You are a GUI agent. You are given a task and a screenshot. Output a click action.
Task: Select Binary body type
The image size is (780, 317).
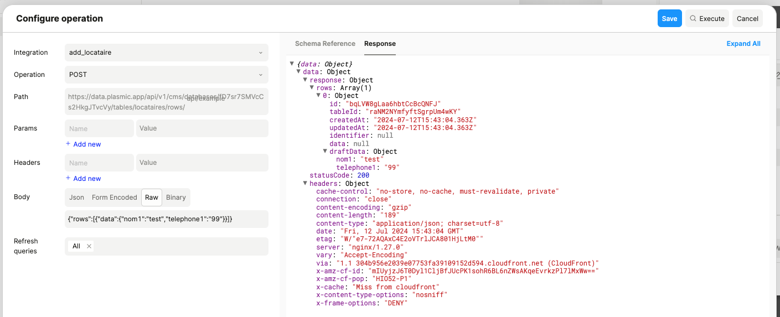(x=176, y=198)
